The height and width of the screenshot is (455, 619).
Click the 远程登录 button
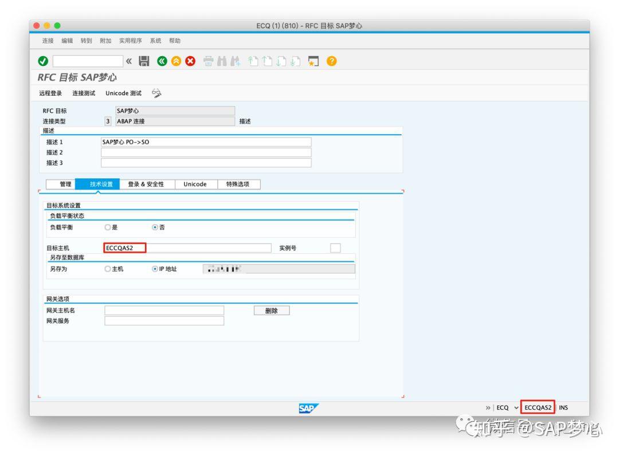tap(50, 93)
